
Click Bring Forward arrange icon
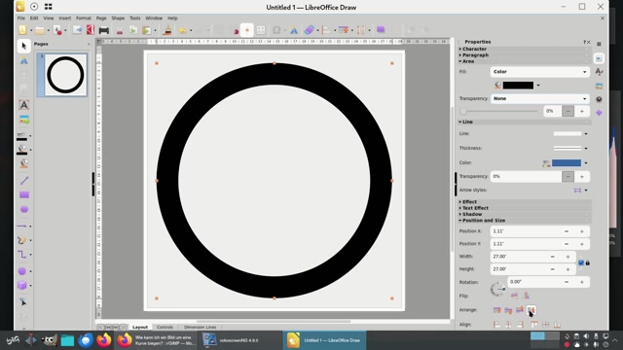(508, 309)
